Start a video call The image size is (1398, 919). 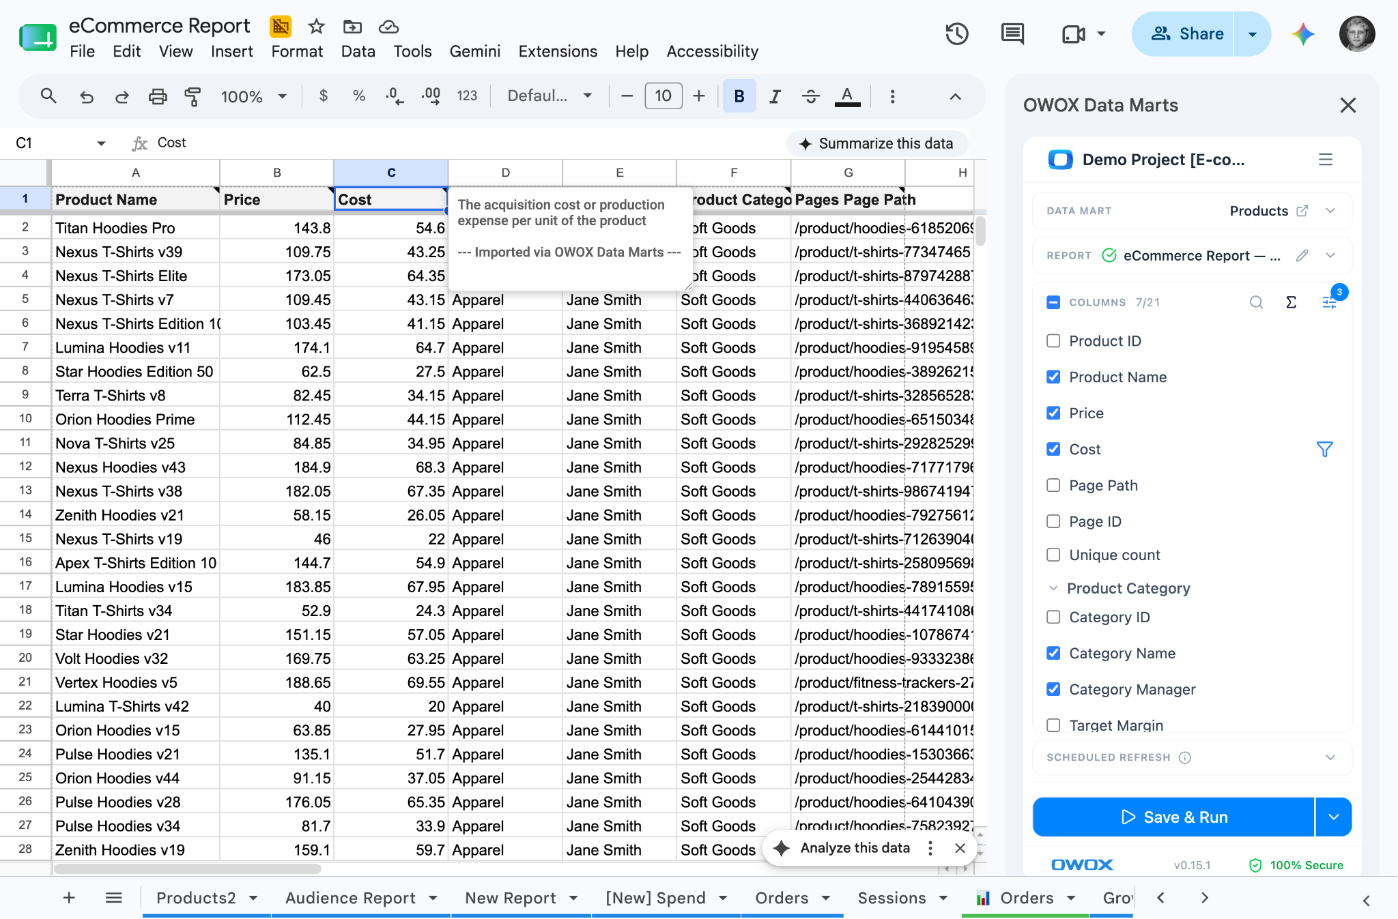click(1074, 33)
